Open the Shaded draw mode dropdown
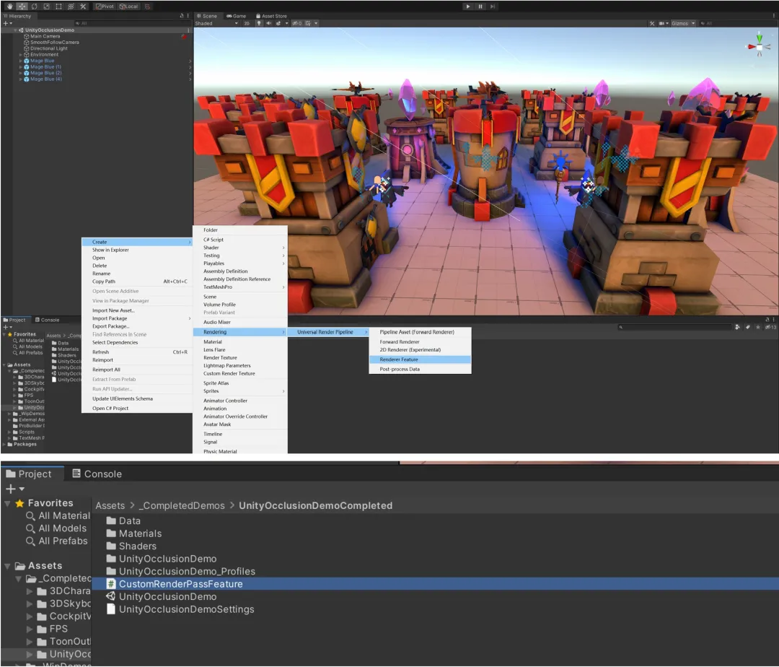 [216, 23]
